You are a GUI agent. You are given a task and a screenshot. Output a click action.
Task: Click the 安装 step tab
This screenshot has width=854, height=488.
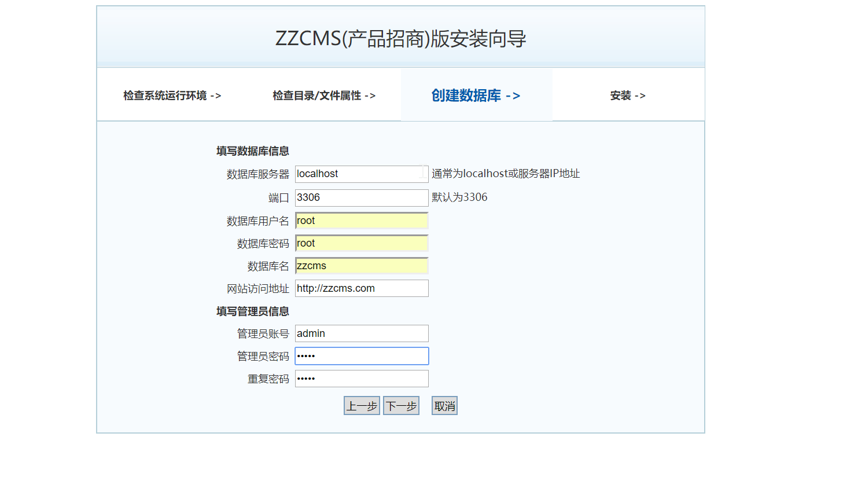(628, 96)
